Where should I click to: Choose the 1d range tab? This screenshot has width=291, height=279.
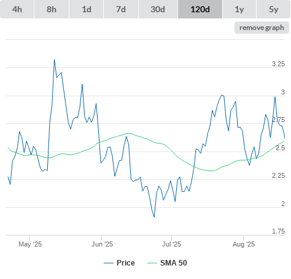point(87,9)
